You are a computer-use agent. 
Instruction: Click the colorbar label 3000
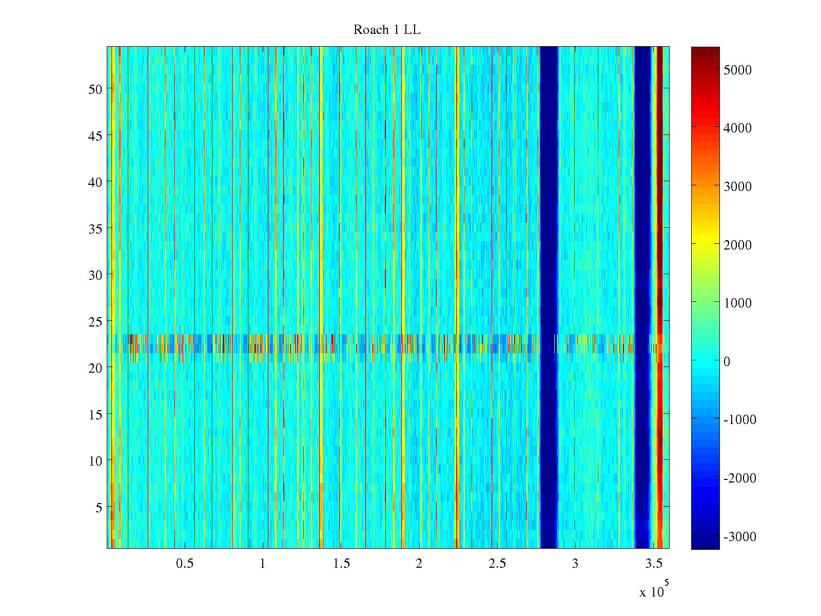pos(737,186)
